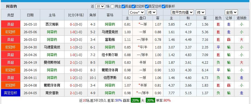This screenshot has width=251, height=104.
Task: Open the 伯恩茅斯 team link
Action: click(110, 78)
